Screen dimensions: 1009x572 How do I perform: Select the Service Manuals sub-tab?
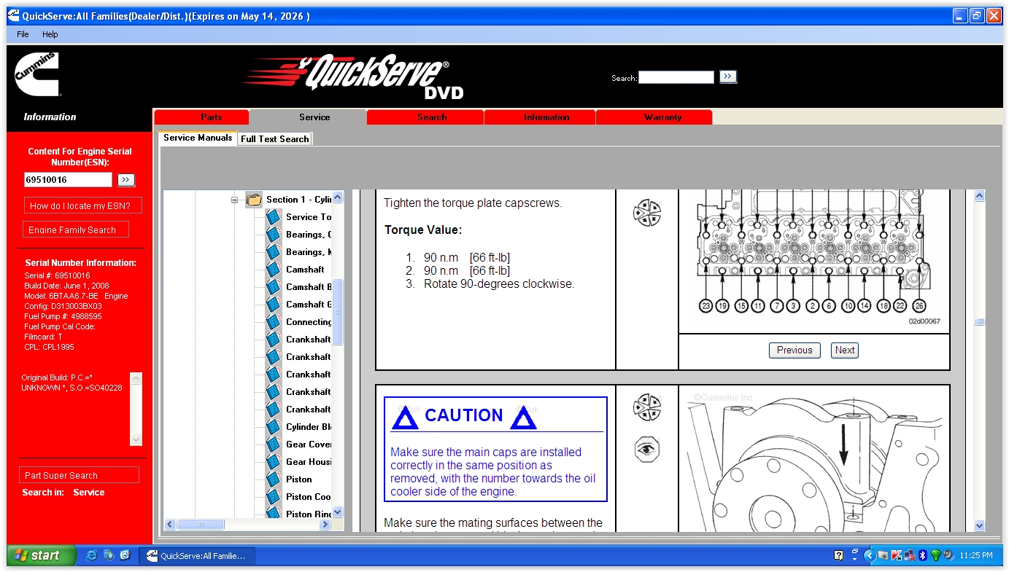[x=198, y=138]
